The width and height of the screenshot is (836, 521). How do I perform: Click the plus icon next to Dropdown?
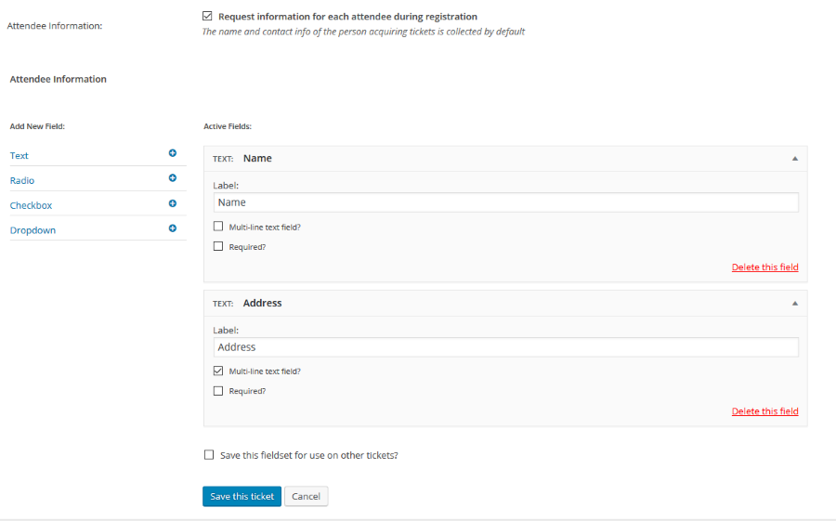pos(172,228)
